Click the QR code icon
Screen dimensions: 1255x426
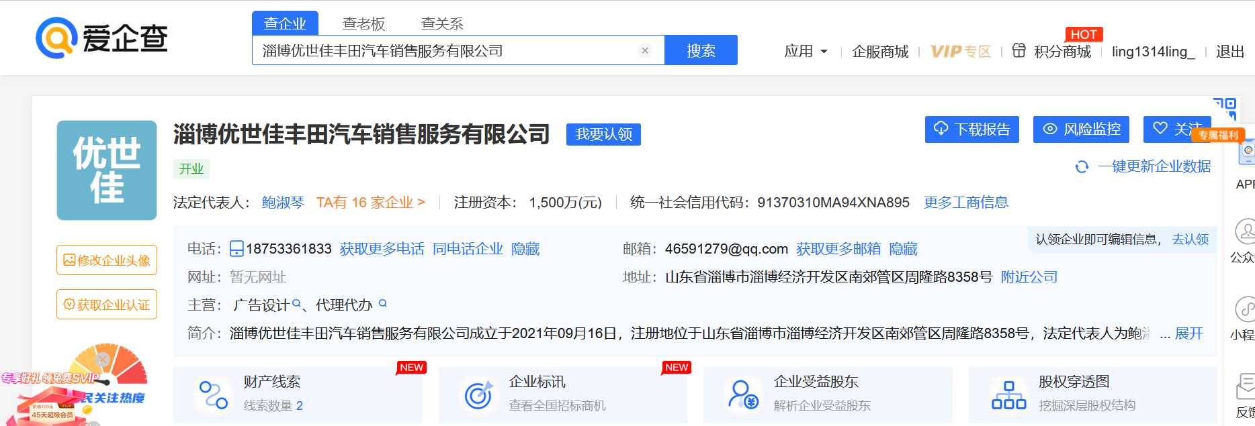[1224, 106]
